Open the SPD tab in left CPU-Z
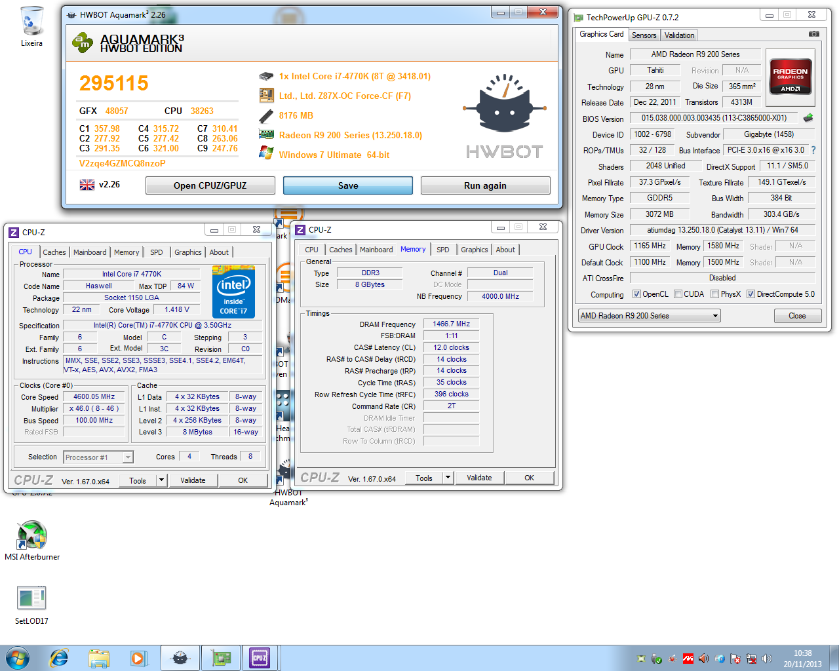Viewport: 839px width, 671px height. (x=156, y=252)
